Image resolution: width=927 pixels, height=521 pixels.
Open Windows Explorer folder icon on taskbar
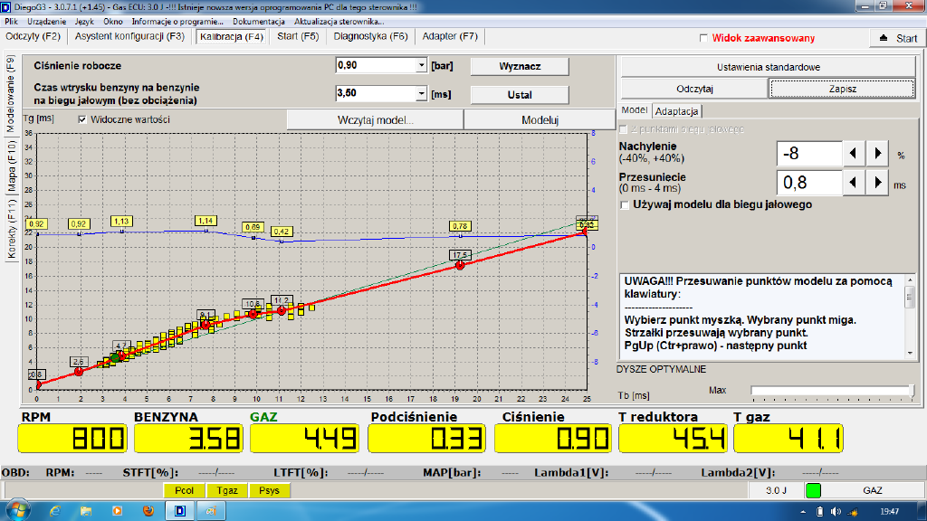click(x=86, y=511)
